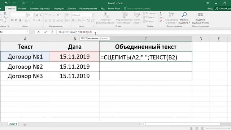Switch to the Рецензирование ribbon tab
This screenshot has height=130, width=231.
click(88, 9)
